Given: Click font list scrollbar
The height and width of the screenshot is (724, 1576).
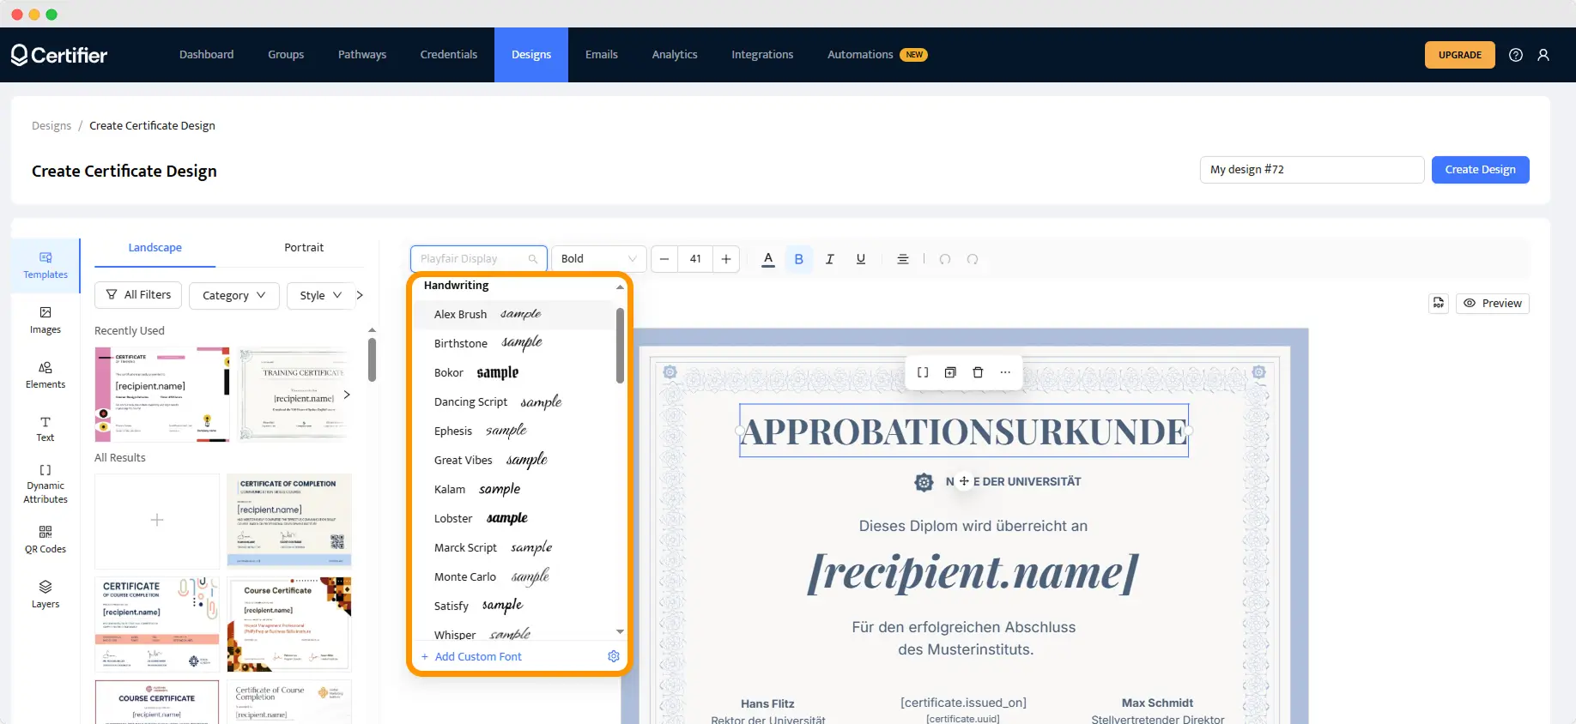Looking at the screenshot, I should click(620, 346).
